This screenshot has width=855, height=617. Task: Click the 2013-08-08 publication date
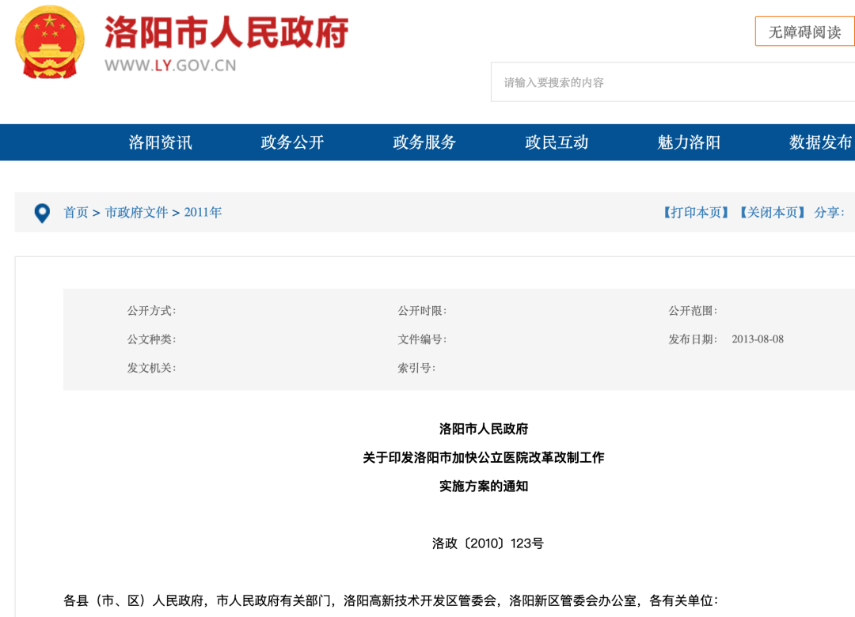point(758,339)
